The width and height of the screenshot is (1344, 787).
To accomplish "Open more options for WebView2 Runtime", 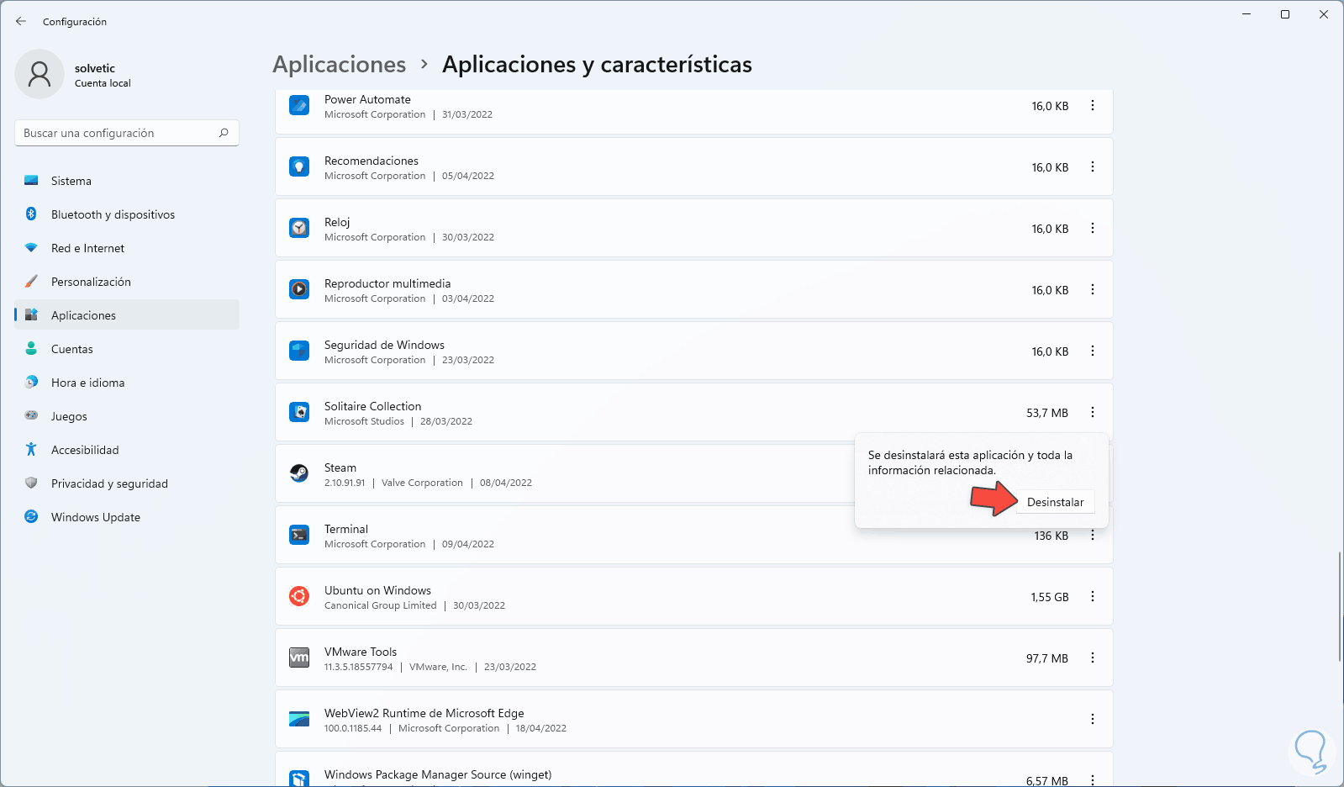I will [x=1093, y=720].
